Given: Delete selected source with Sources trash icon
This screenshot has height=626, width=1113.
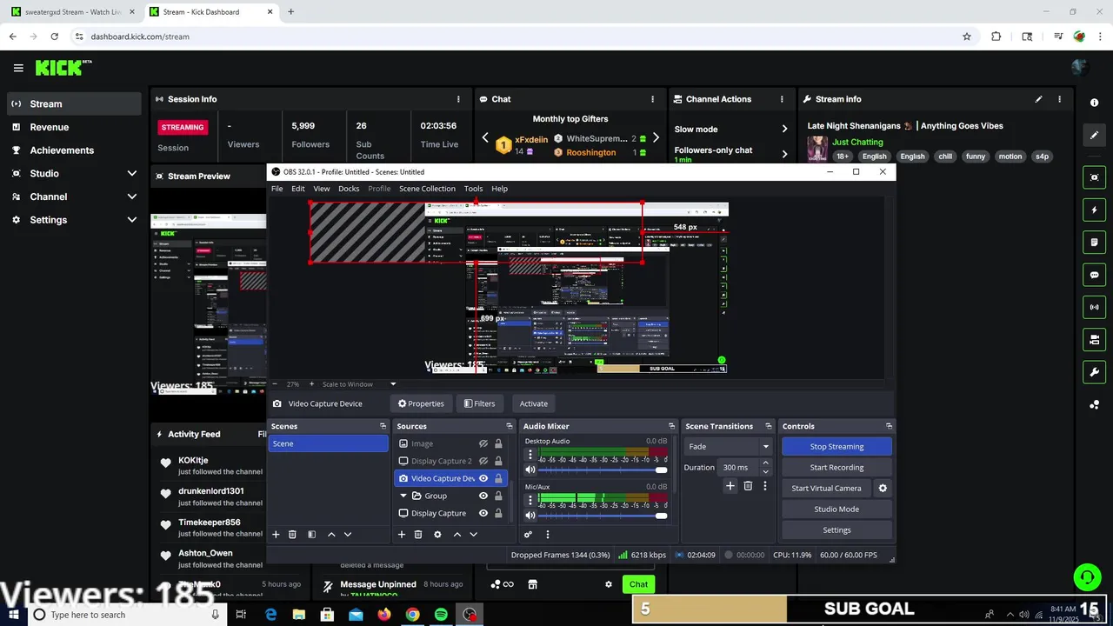Looking at the screenshot, I should pos(418,535).
